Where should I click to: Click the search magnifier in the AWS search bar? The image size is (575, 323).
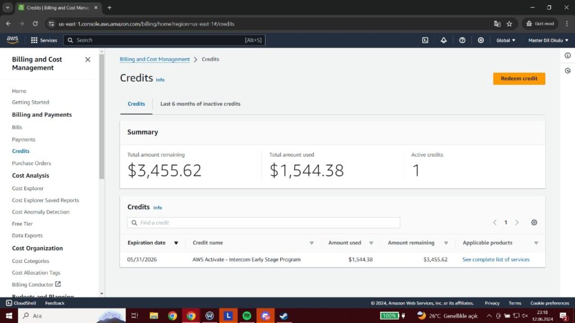click(x=70, y=40)
